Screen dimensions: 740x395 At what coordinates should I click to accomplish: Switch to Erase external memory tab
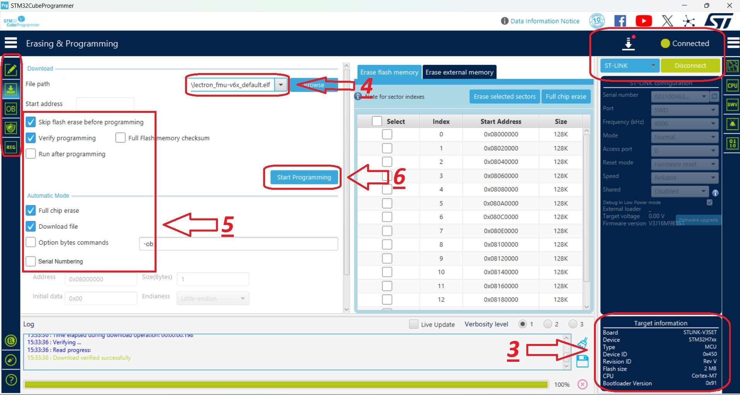459,72
